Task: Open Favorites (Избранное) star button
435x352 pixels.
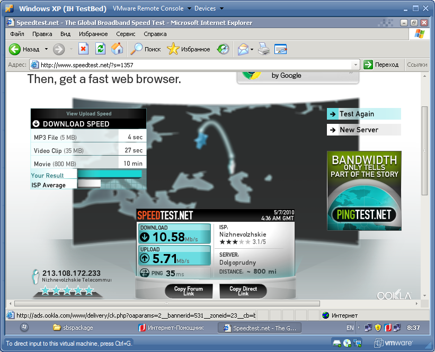Action: (189, 49)
